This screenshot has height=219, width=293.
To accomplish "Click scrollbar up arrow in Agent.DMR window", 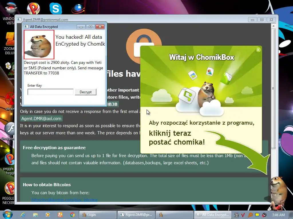I will tap(273, 26).
